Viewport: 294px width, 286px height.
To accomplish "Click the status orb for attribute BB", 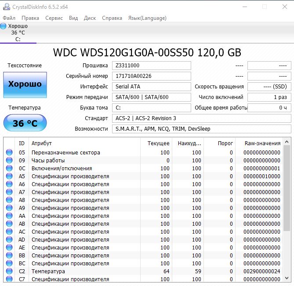I will click(x=9, y=255).
